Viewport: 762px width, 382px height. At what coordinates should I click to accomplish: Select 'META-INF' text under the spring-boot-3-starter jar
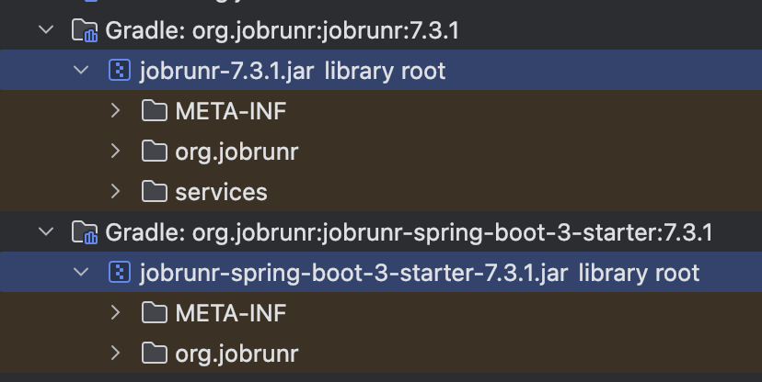231,313
